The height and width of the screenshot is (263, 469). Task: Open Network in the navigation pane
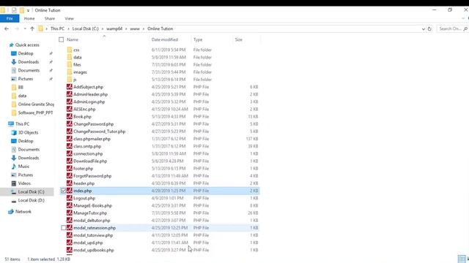[23, 211]
